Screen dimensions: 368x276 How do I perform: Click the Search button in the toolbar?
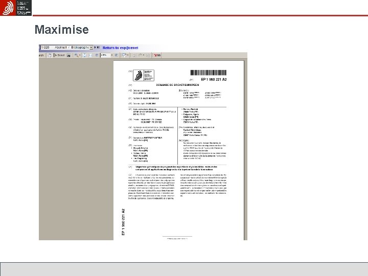[x=41, y=55]
